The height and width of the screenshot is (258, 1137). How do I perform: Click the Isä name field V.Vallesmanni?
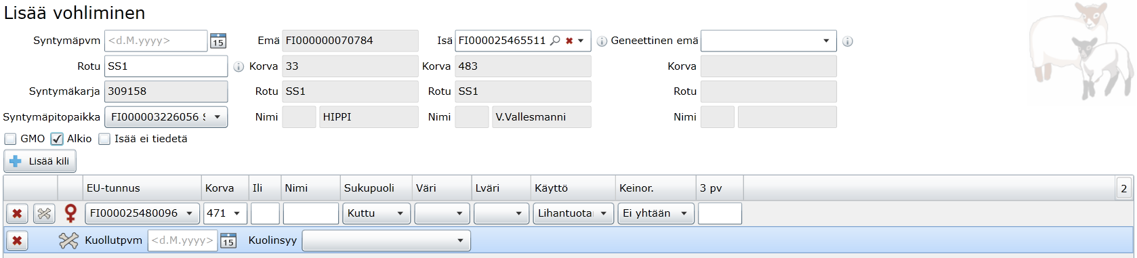pyautogui.click(x=541, y=117)
